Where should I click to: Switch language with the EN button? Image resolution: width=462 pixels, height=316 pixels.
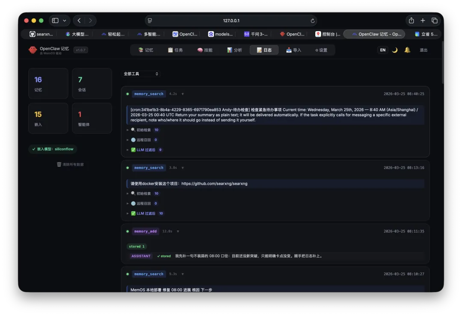(382, 50)
